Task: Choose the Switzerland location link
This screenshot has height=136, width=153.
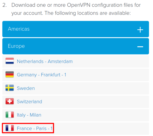Action: [30, 101]
